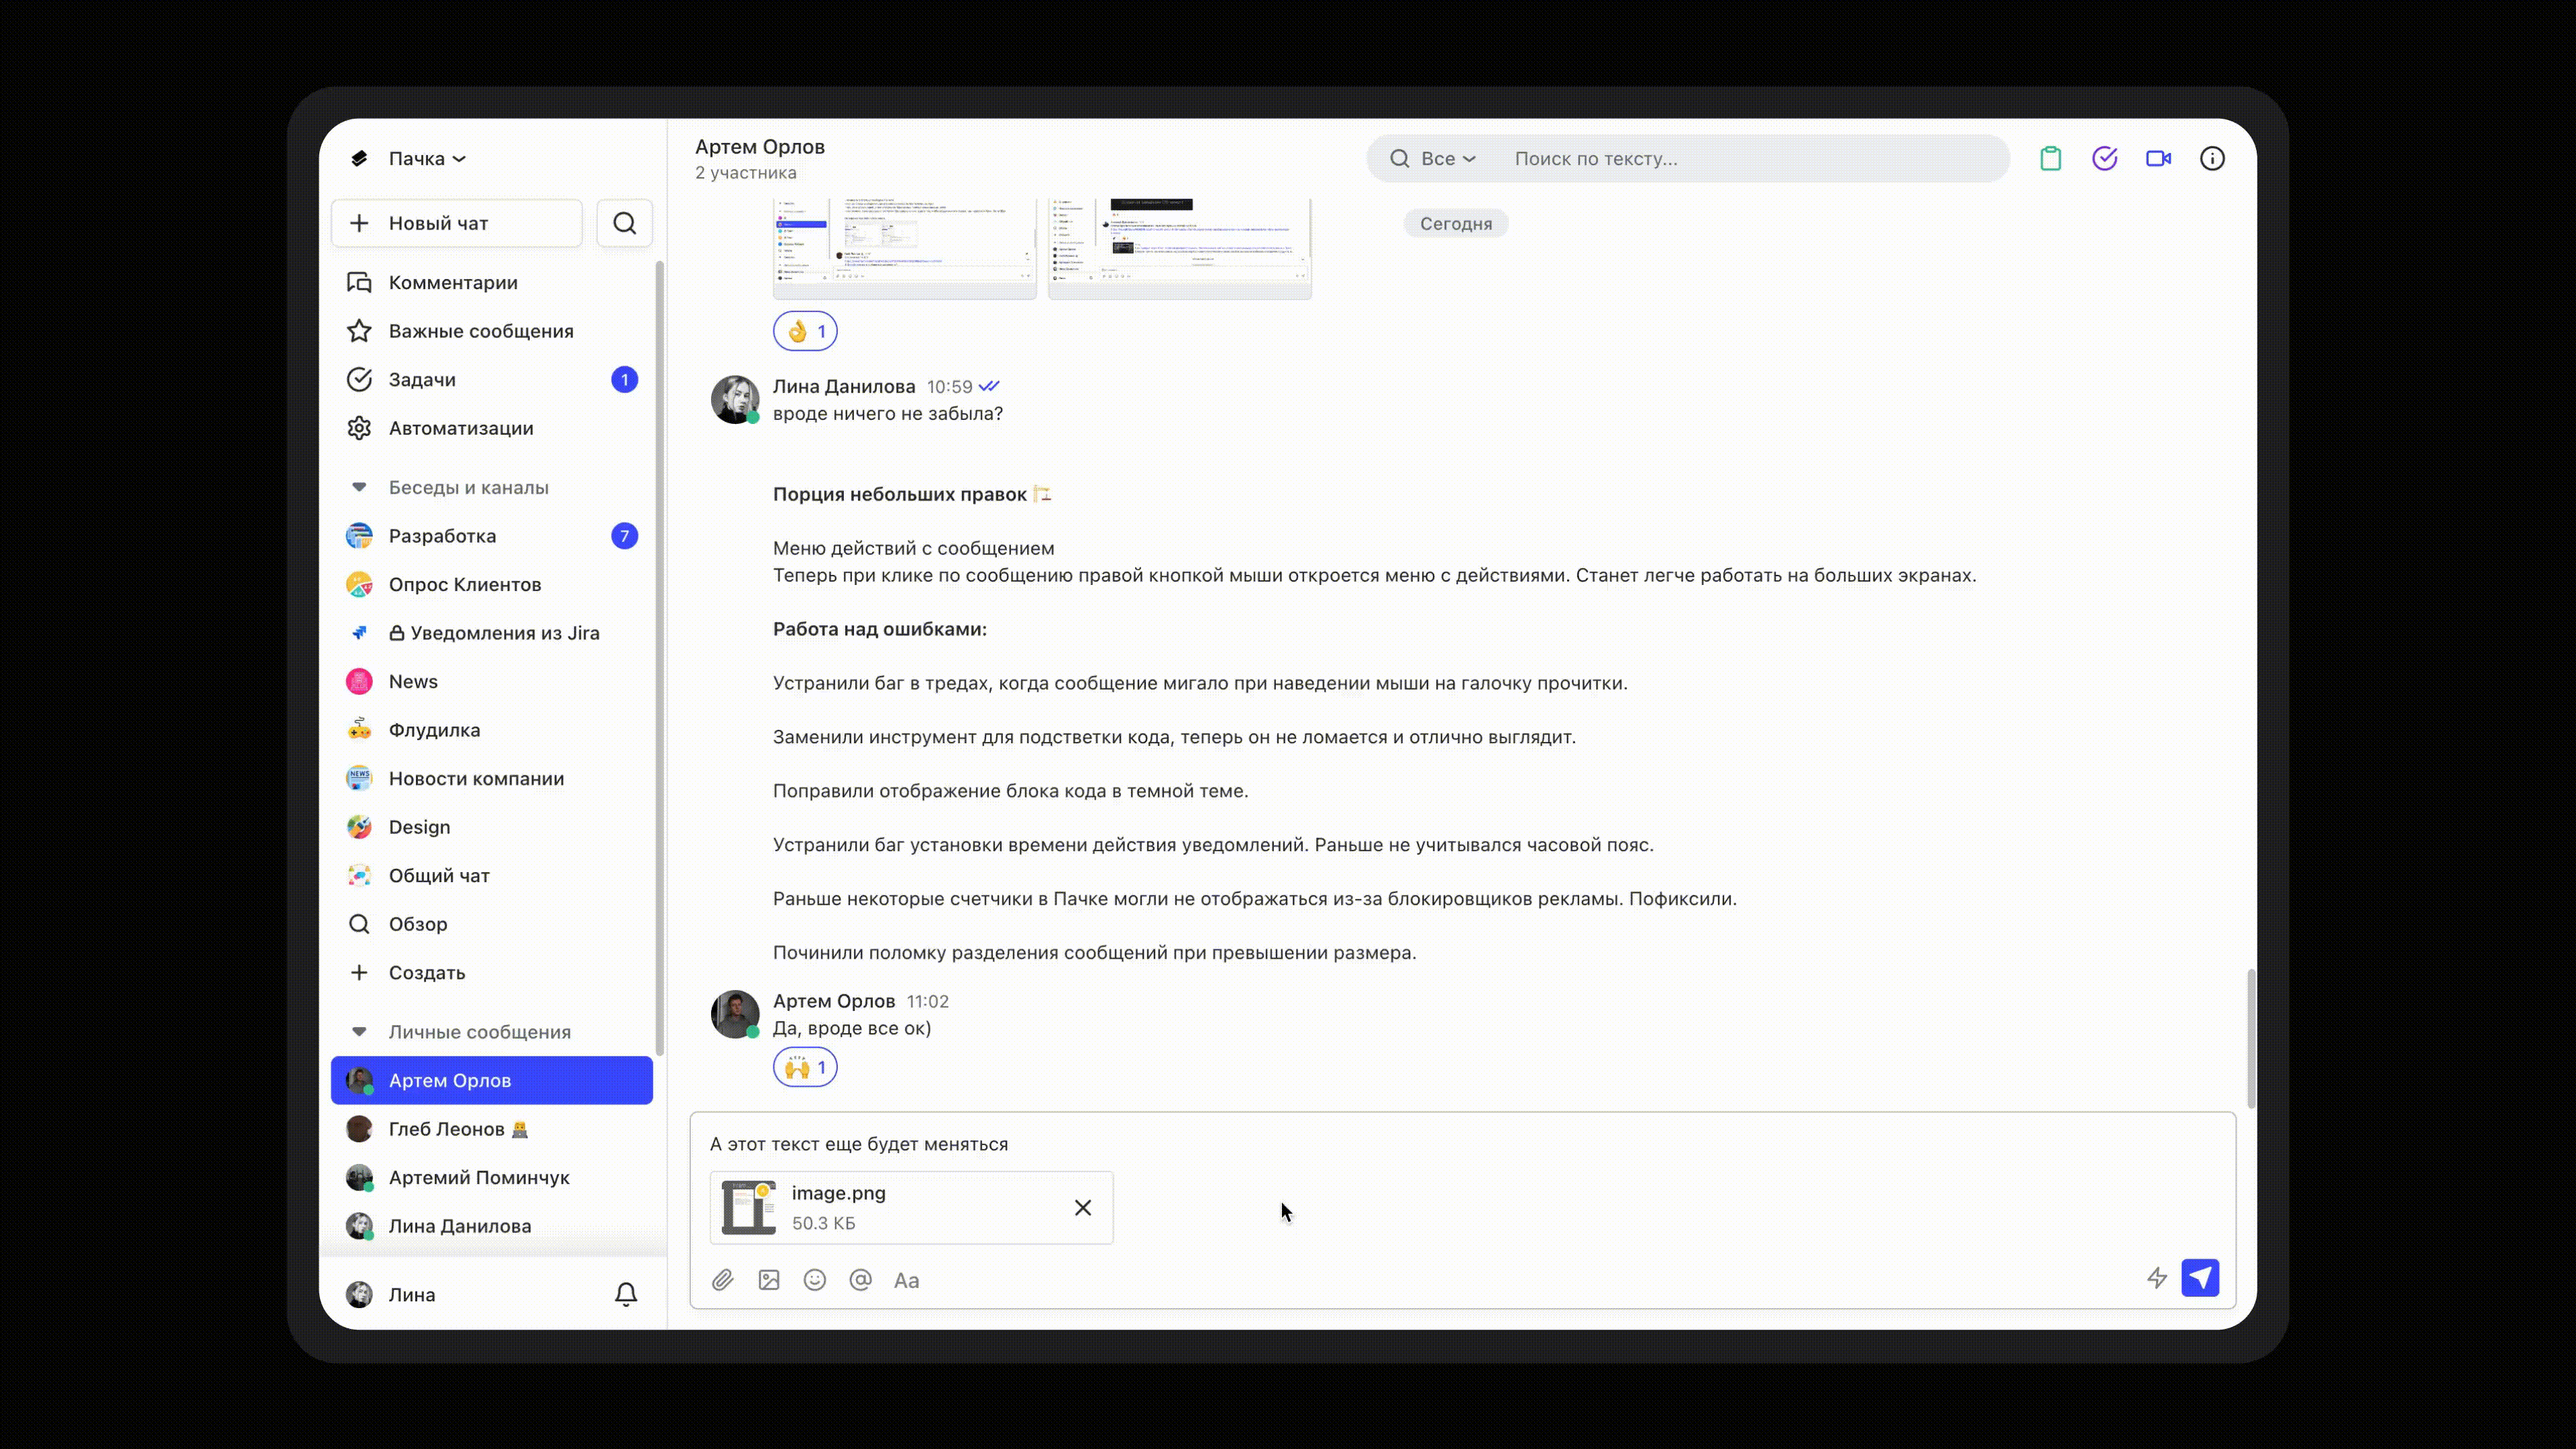2576x1449 pixels.
Task: Open the Пачка workspace dropdown
Action: tap(426, 158)
